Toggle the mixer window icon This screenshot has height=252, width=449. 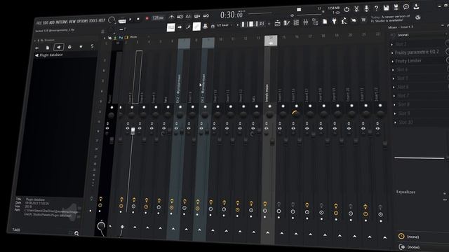306,22
